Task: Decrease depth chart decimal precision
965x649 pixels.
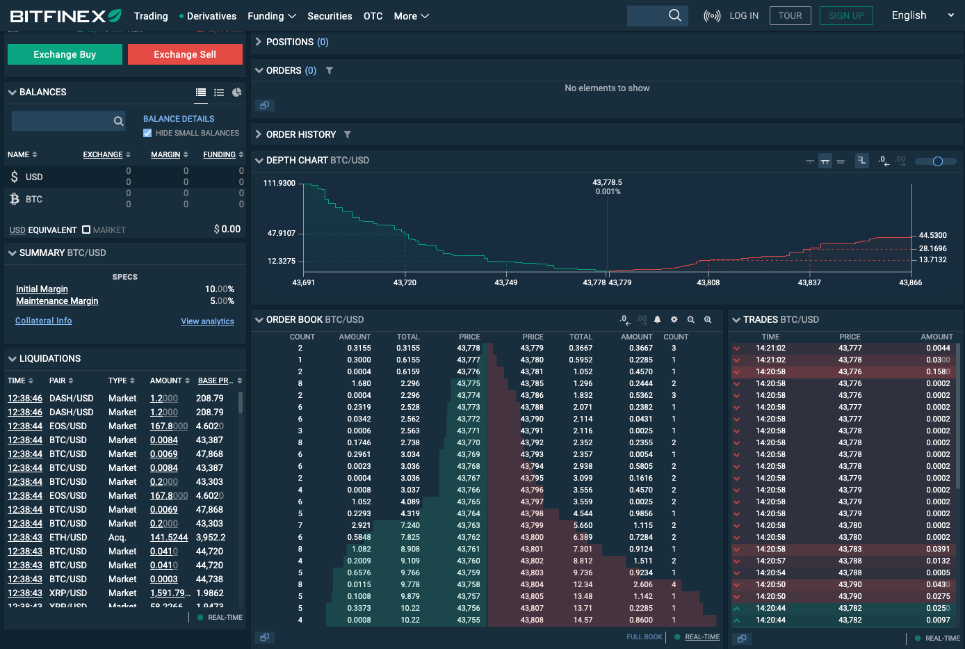Action: (883, 161)
